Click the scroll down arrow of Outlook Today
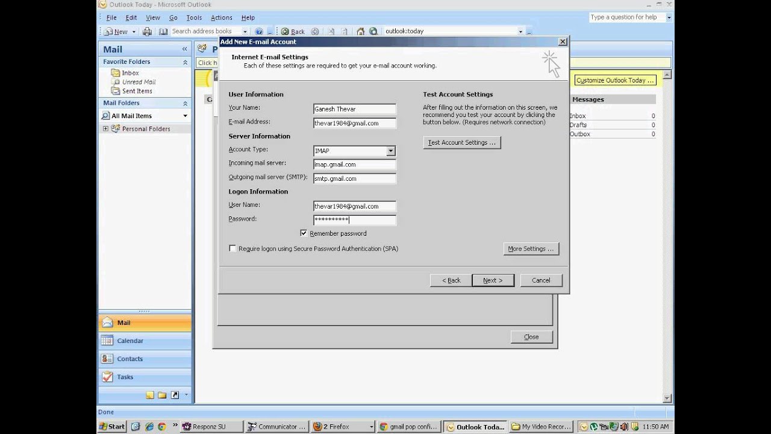This screenshot has height=434, width=771. click(667, 398)
